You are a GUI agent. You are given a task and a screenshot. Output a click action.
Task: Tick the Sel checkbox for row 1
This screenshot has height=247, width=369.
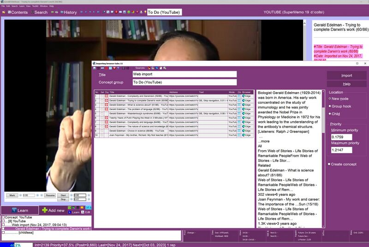tap(102, 96)
